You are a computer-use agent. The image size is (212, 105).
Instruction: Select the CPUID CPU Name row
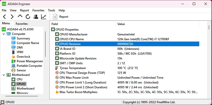pos(127,39)
